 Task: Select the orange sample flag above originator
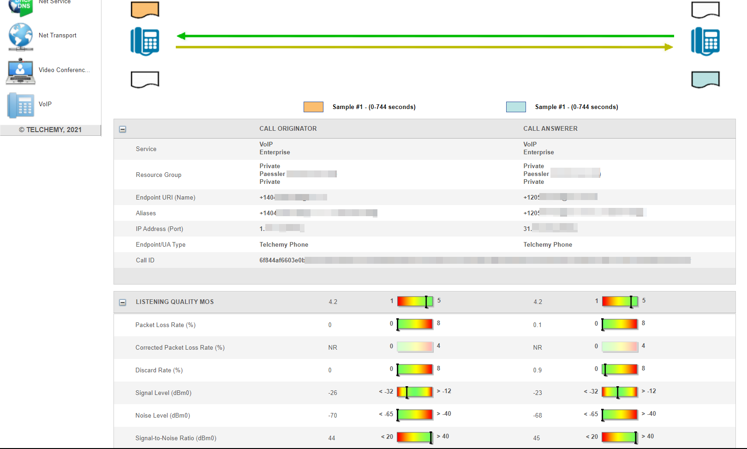click(x=145, y=10)
